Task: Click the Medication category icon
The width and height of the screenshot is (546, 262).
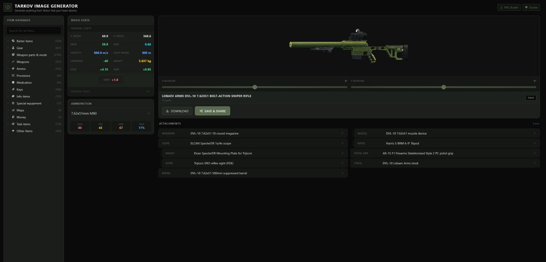Action: pos(13,82)
